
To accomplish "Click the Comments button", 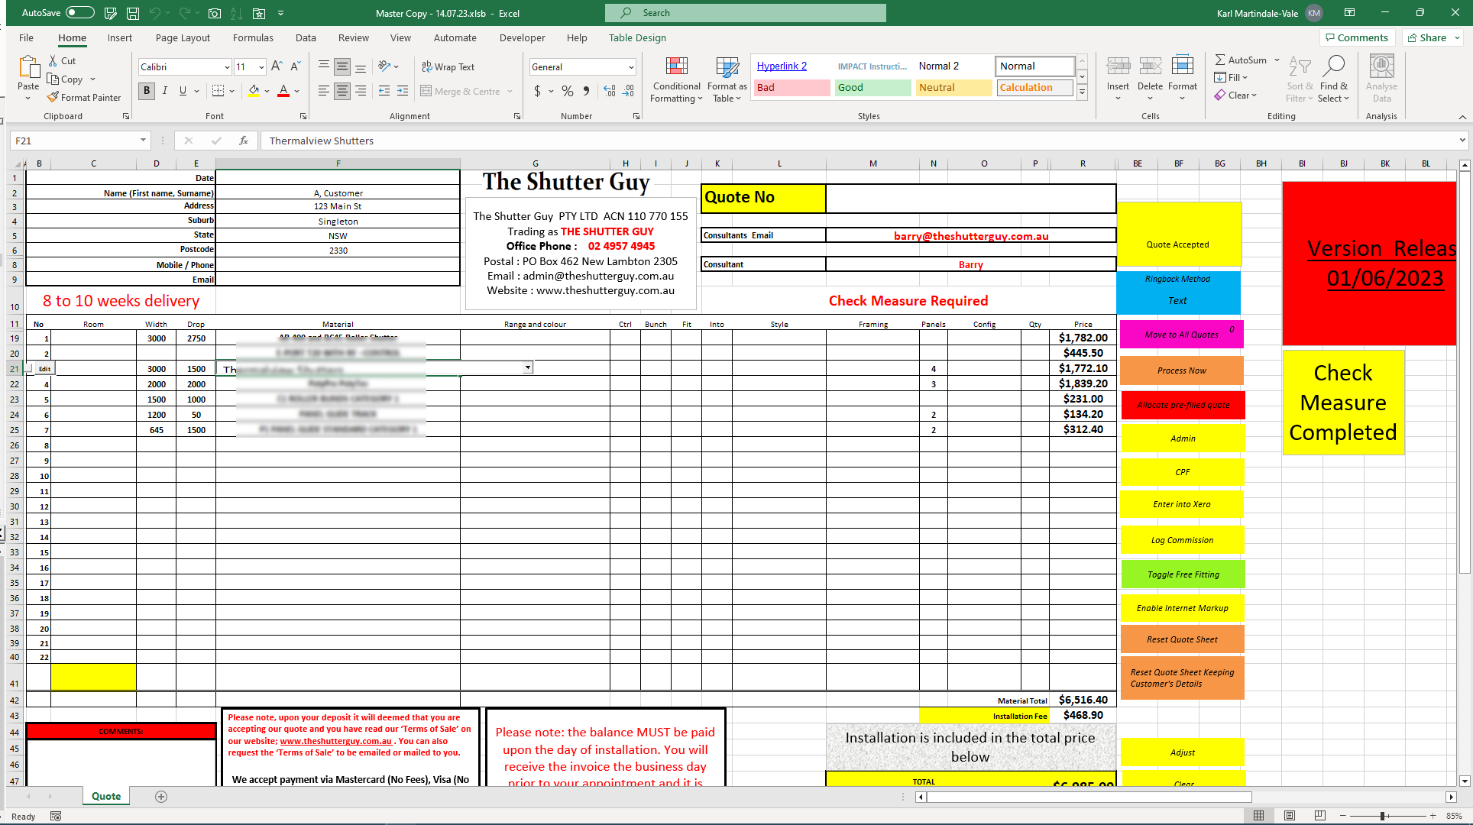I will (x=1357, y=37).
